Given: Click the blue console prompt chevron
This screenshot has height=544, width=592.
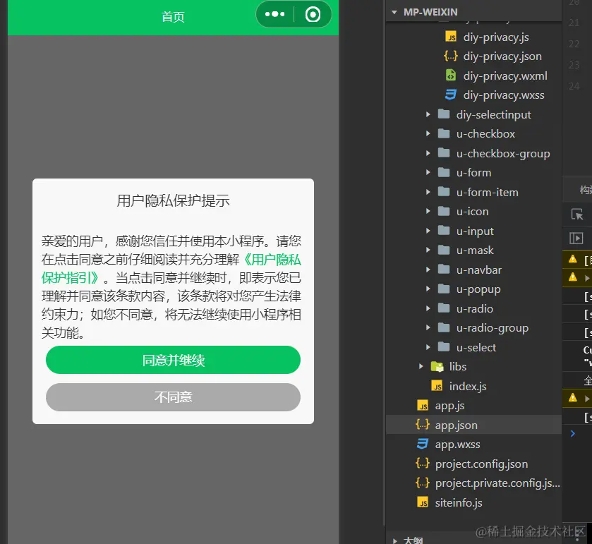Looking at the screenshot, I should [573, 433].
